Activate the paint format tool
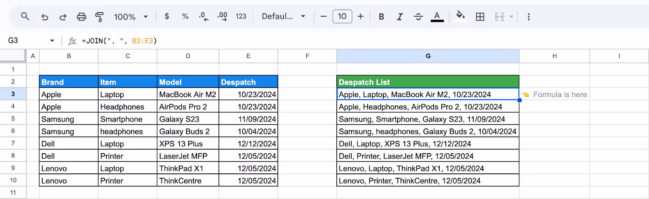649x199 pixels. pyautogui.click(x=99, y=17)
